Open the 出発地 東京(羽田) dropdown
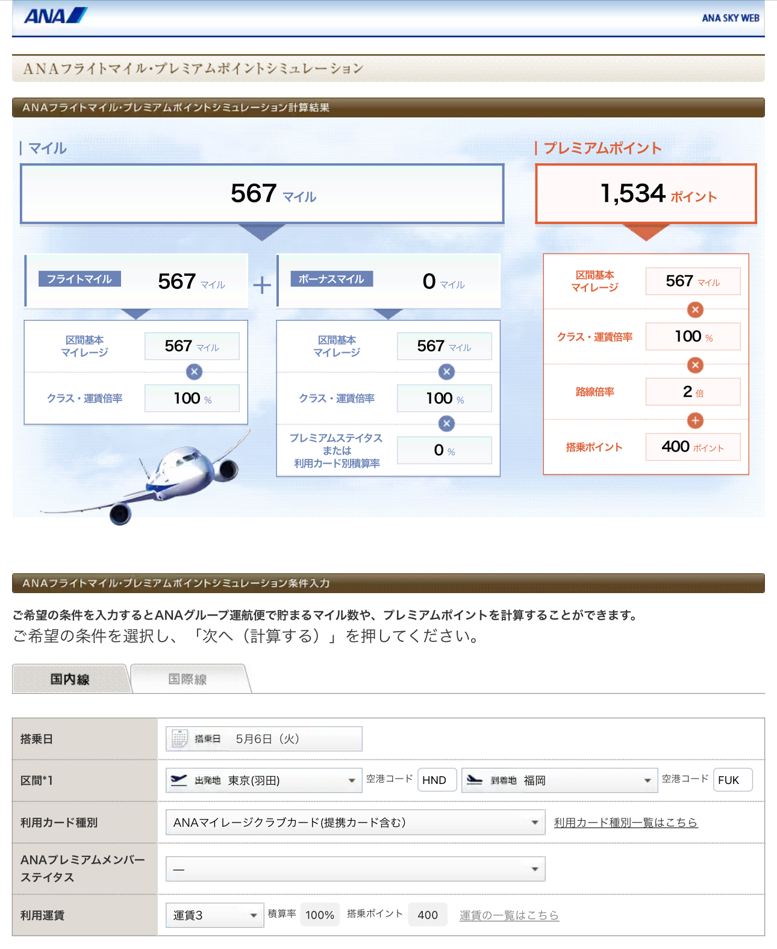The width and height of the screenshot is (777, 949). tap(264, 780)
